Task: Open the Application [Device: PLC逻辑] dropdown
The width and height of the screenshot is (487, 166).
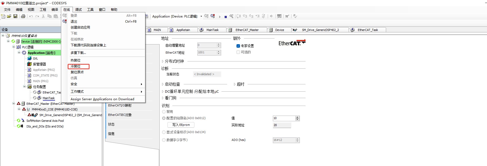Action: click(x=201, y=16)
